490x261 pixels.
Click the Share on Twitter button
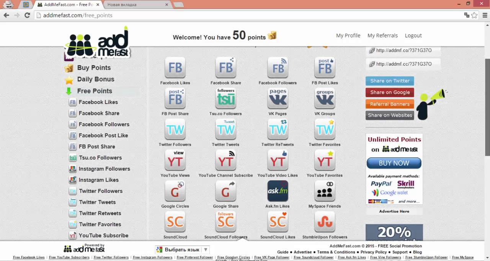390,81
